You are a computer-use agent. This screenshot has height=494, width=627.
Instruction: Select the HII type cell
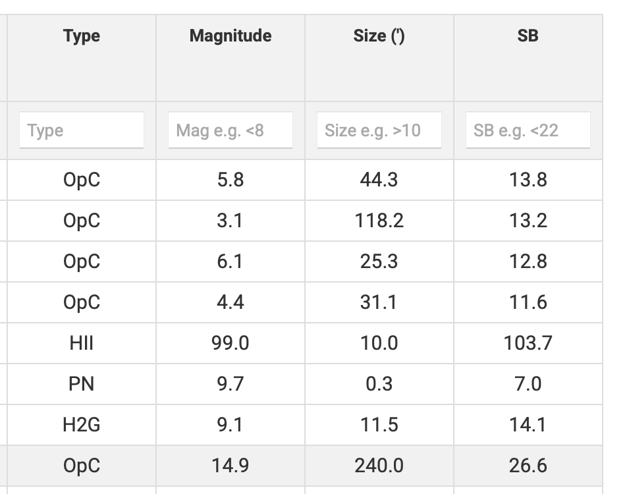pos(82,343)
